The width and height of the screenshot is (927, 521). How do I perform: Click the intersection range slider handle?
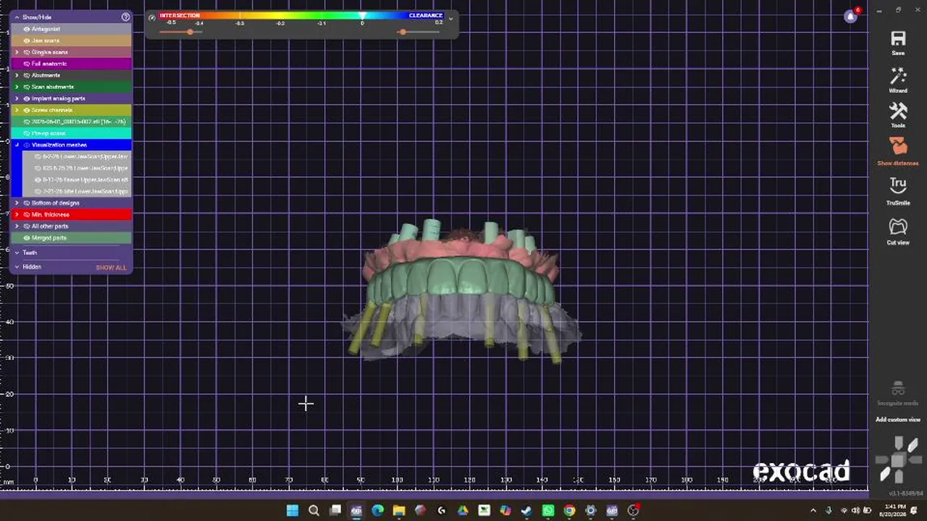190,32
